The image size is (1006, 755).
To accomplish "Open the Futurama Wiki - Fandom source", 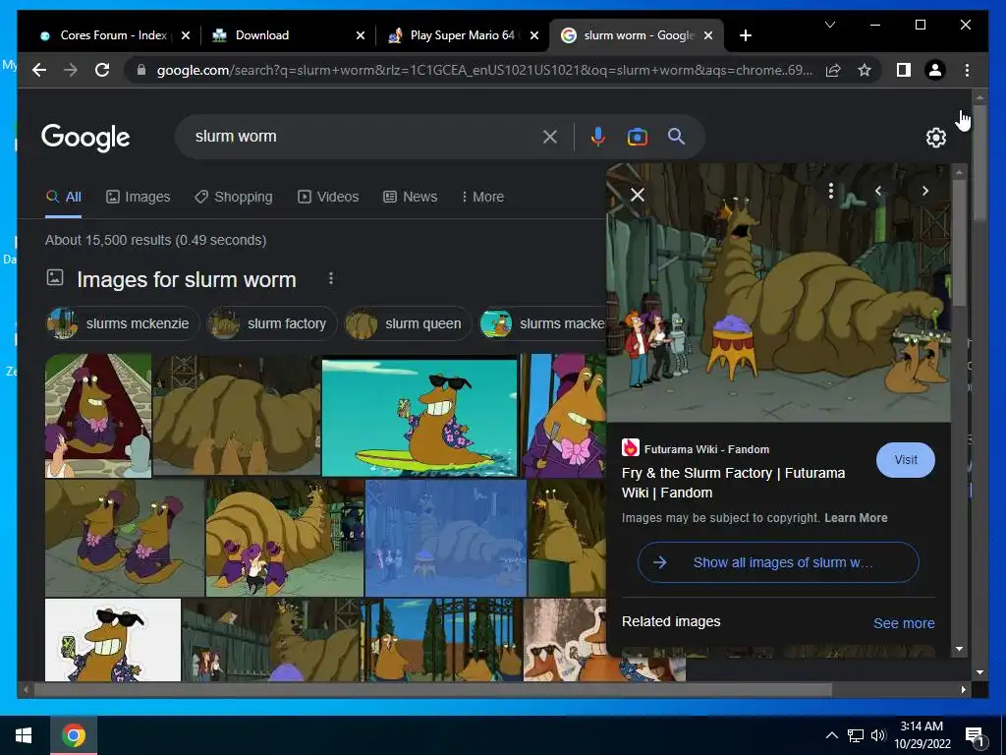I will click(696, 448).
